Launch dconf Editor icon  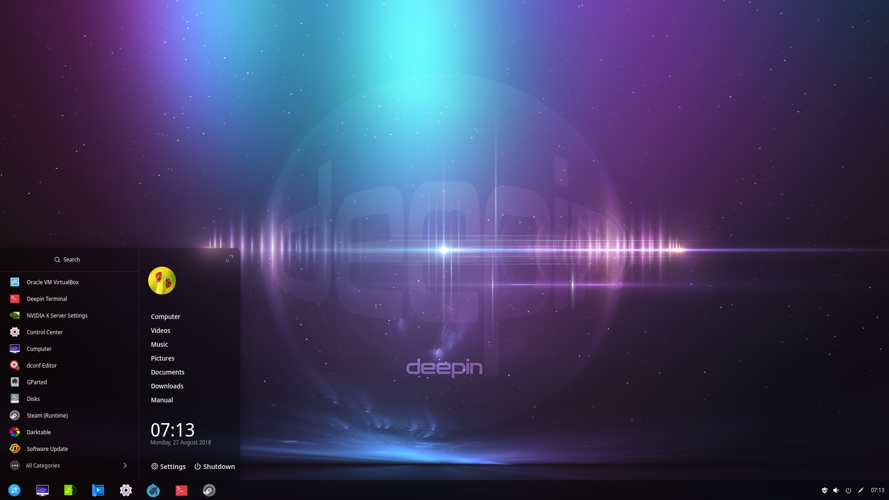(x=15, y=365)
